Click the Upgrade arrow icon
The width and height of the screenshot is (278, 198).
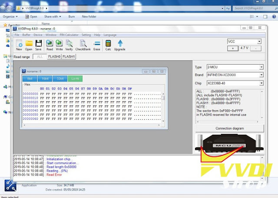pyautogui.click(x=120, y=45)
